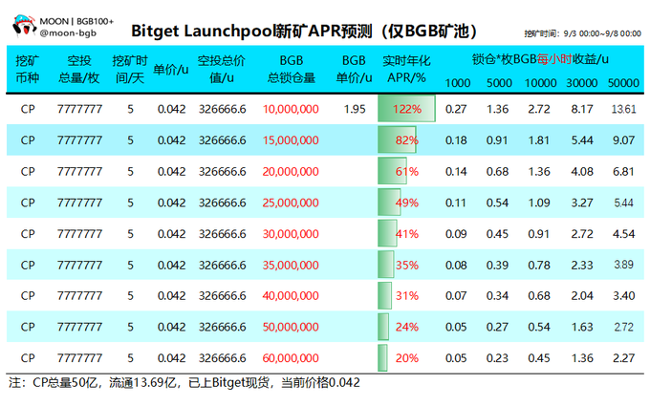
Task: Click the 60,000,000 locked amount cell
Action: [x=291, y=358]
